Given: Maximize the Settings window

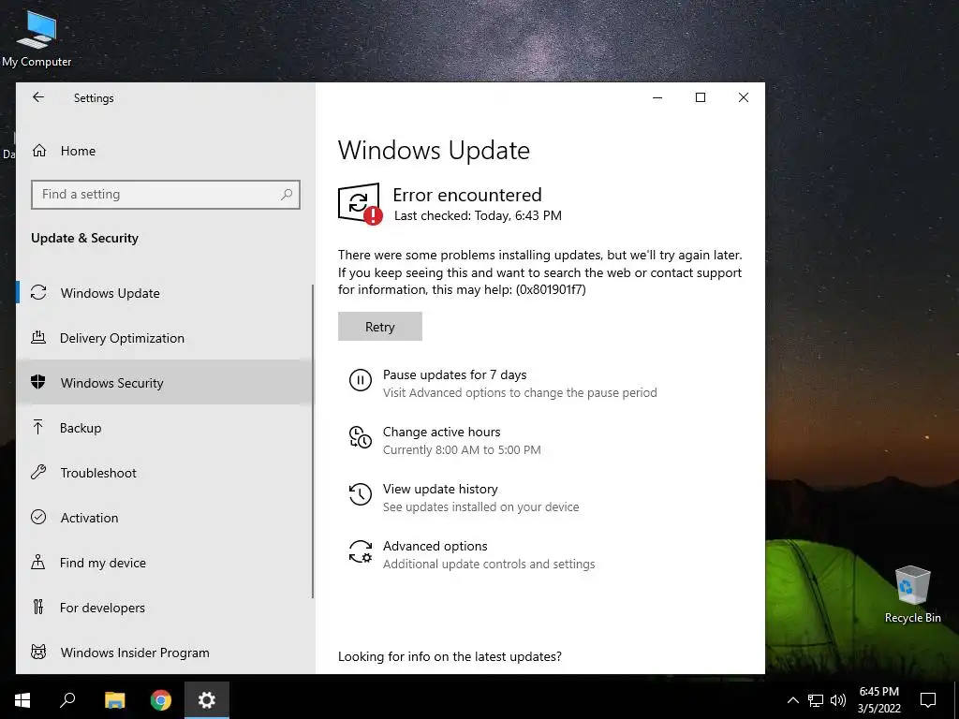Looking at the screenshot, I should (x=701, y=97).
